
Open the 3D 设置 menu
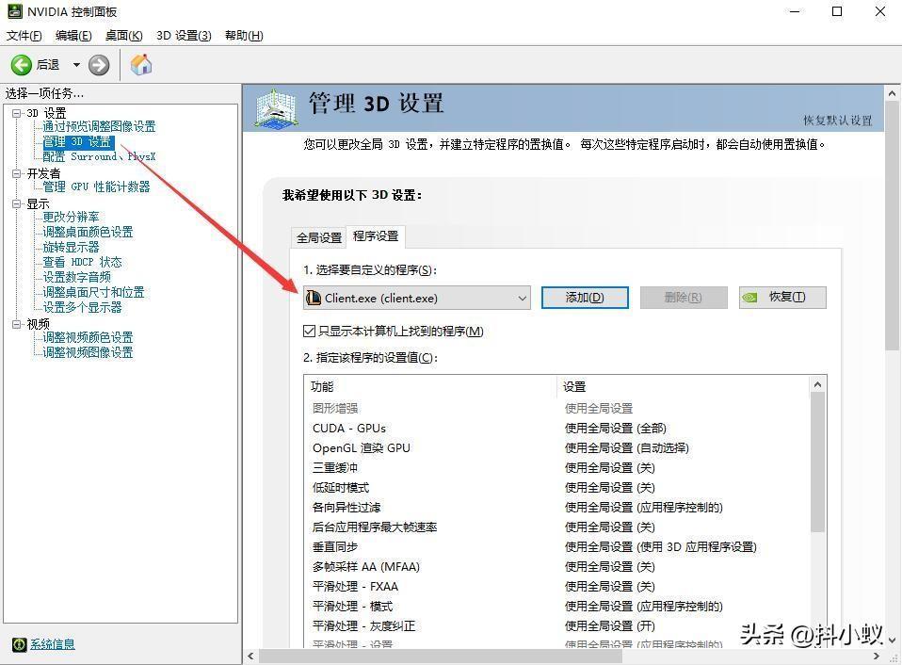[x=185, y=36]
